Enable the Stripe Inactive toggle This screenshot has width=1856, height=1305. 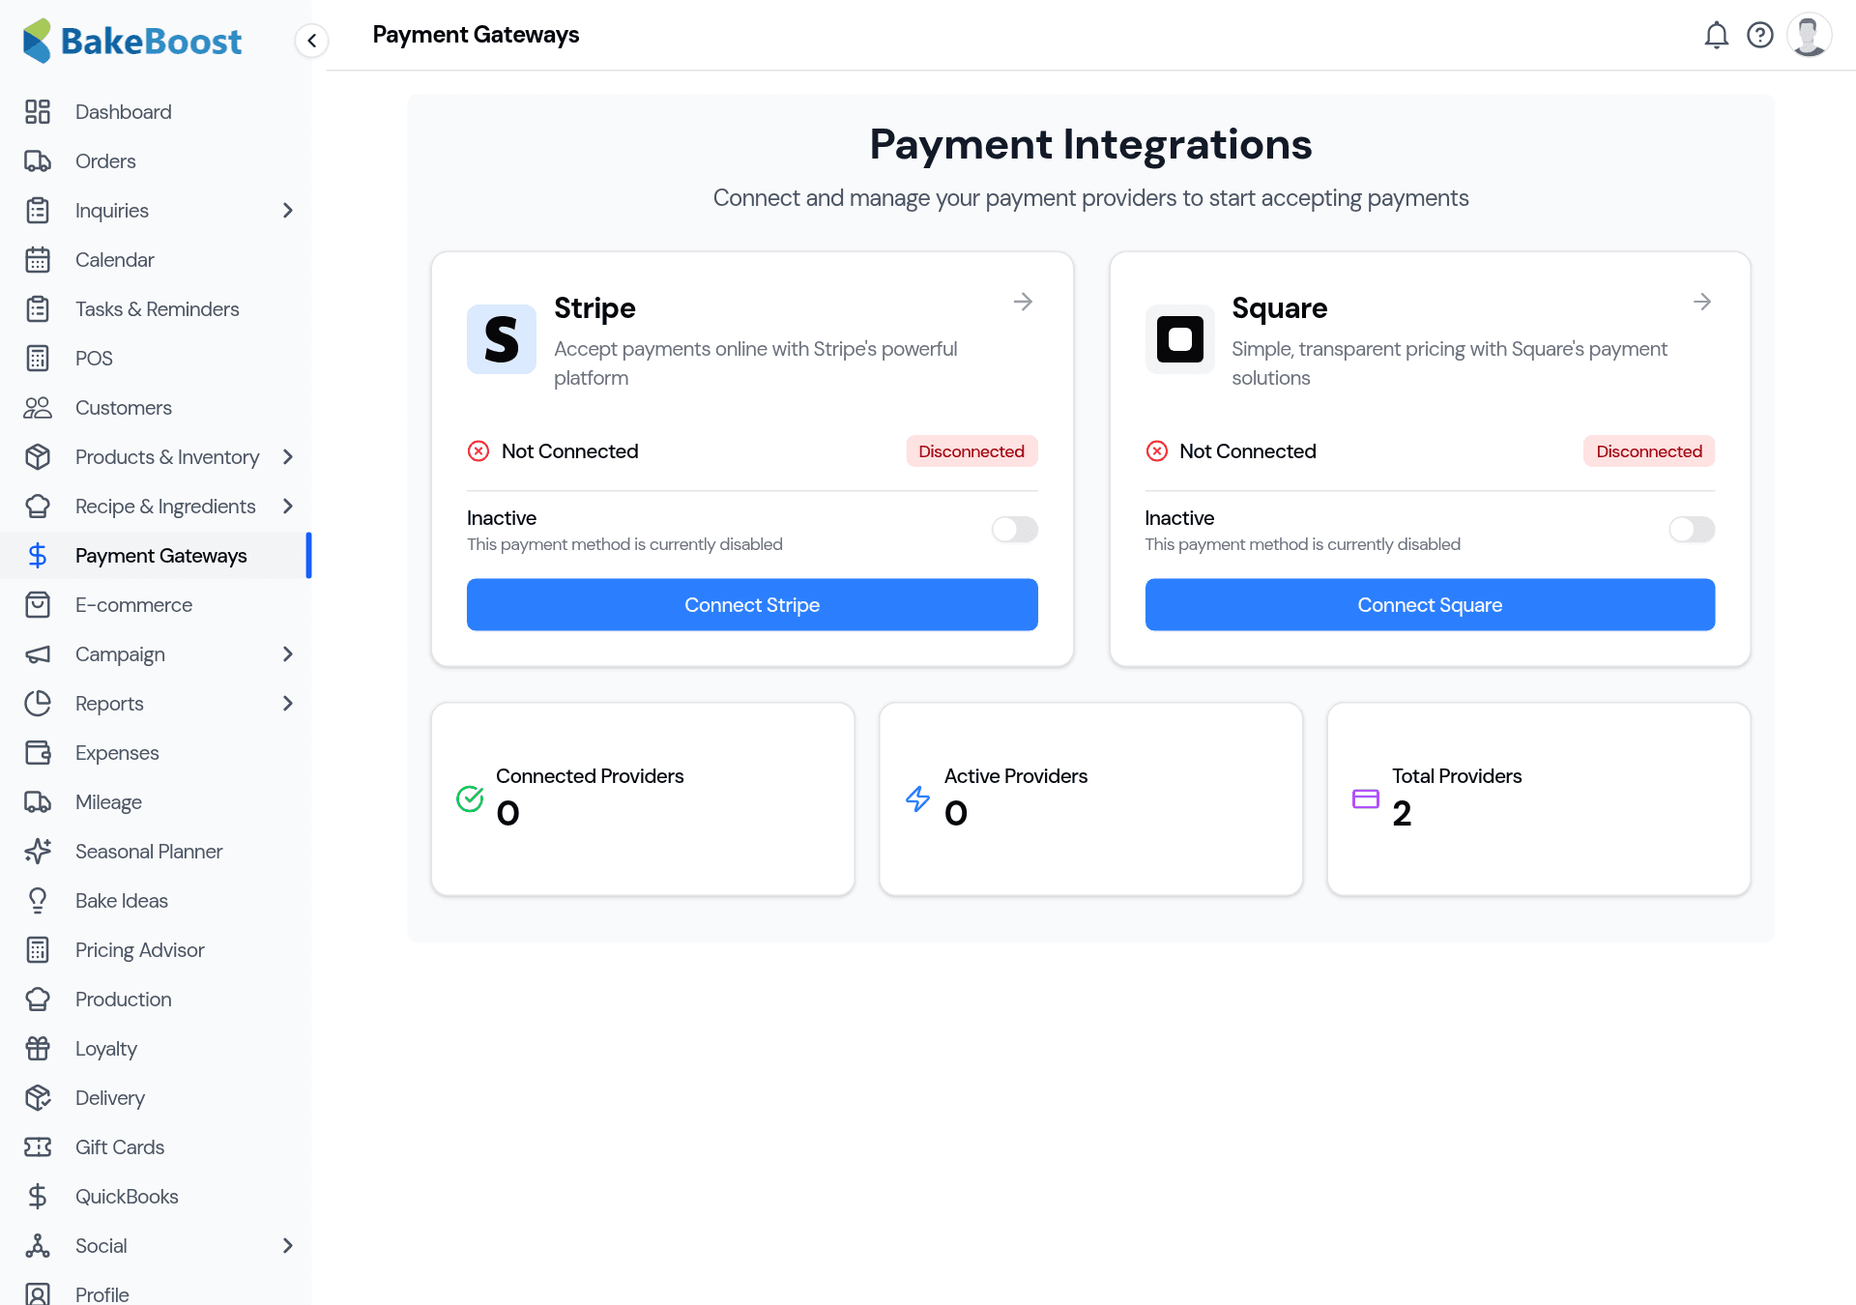point(1015,530)
